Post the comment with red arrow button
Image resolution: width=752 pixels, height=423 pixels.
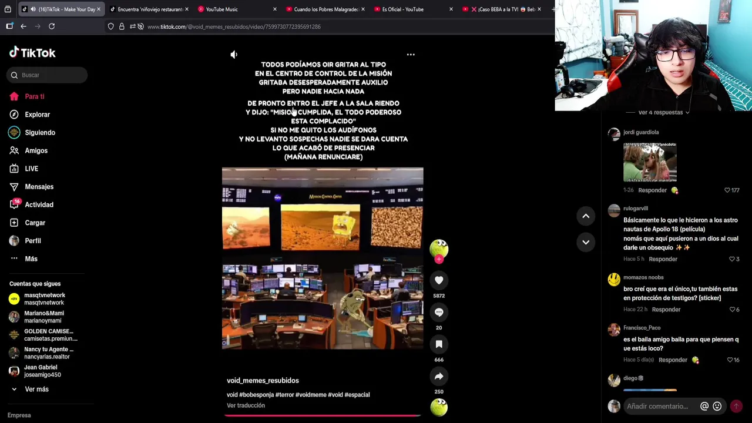click(x=736, y=407)
